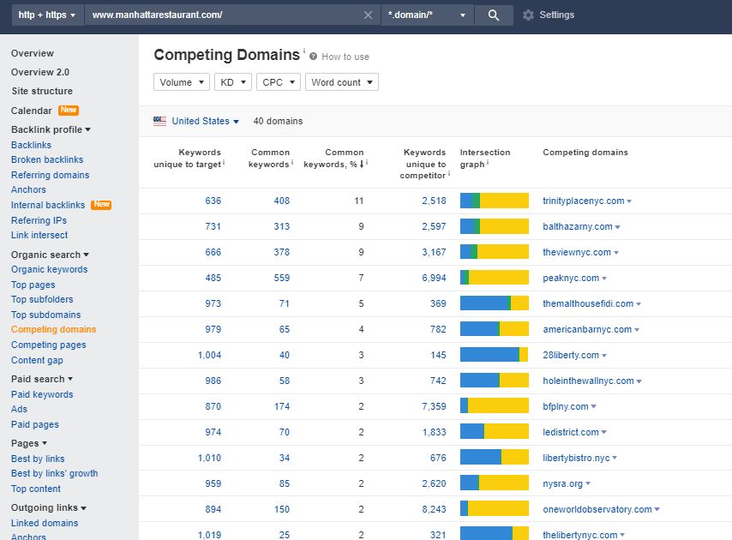Open the http + https protocol dropdown
The width and height of the screenshot is (732, 540).
pos(47,15)
